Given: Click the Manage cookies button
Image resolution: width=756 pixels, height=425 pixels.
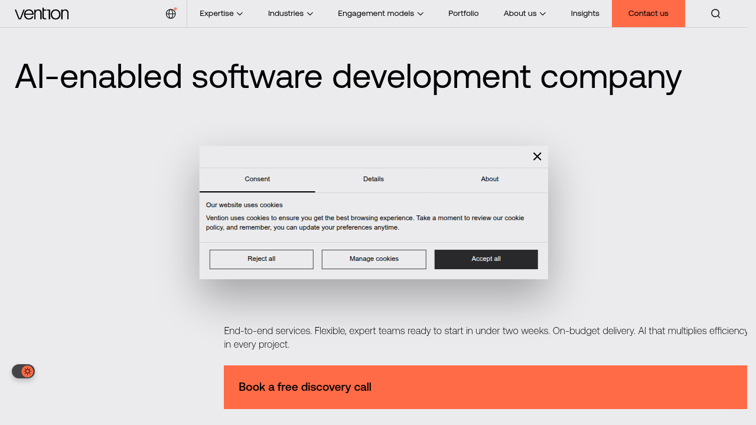Looking at the screenshot, I should pos(374,259).
